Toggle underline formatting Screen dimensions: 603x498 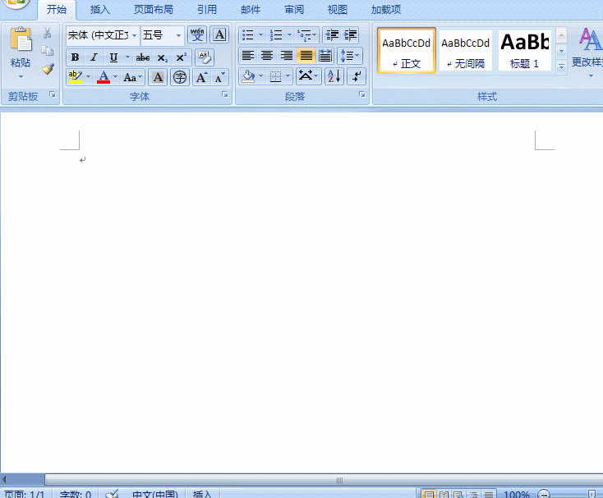[113, 57]
